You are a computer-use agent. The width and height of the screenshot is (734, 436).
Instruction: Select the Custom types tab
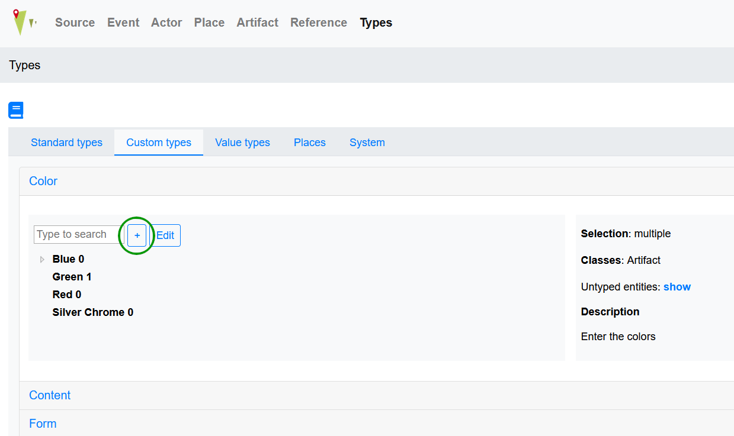point(159,143)
